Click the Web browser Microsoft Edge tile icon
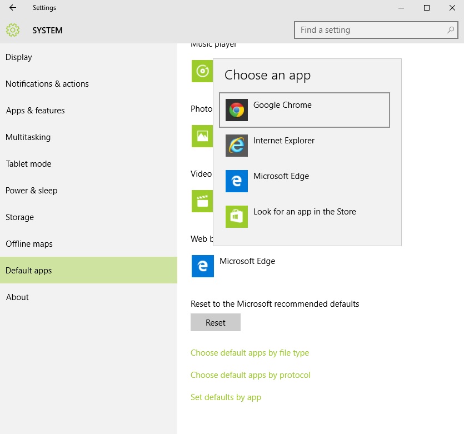This screenshot has width=464, height=434. point(202,266)
